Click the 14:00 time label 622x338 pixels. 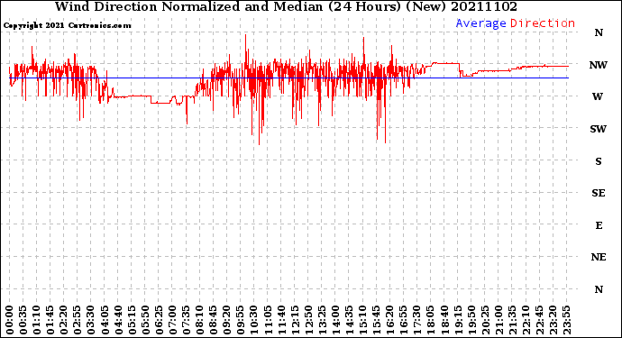[x=335, y=320]
